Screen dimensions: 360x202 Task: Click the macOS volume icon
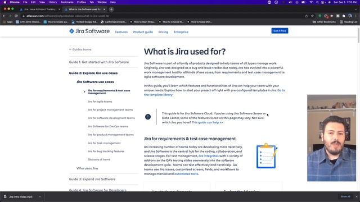point(290,2)
